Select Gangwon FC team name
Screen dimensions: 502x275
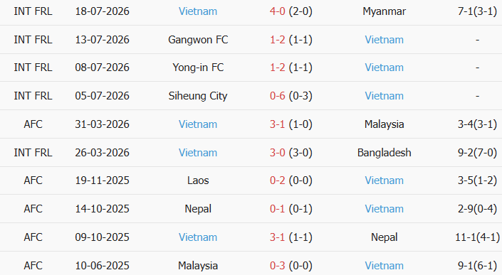[x=198, y=40]
